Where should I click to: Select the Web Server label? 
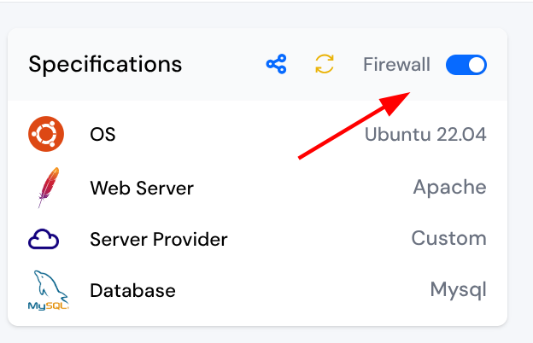[142, 188]
